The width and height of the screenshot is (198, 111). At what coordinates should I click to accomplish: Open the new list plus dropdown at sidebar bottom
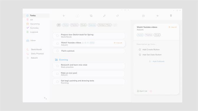coord(45,98)
